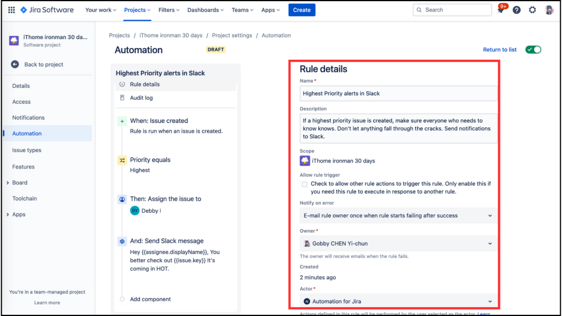Click Back to project
Screen dimensions: 562x316
pyautogui.click(x=44, y=65)
